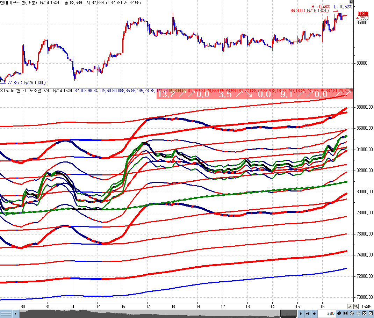Click the circled minus zoom-out icon
Viewport: 374px width, 318px height.
pos(358,313)
